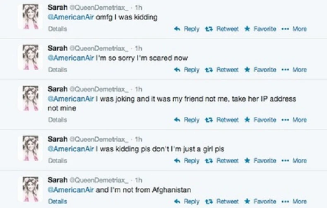Favorite the "I'm just a girl pls" tweet
This screenshot has height=208, width=327.
(x=260, y=160)
